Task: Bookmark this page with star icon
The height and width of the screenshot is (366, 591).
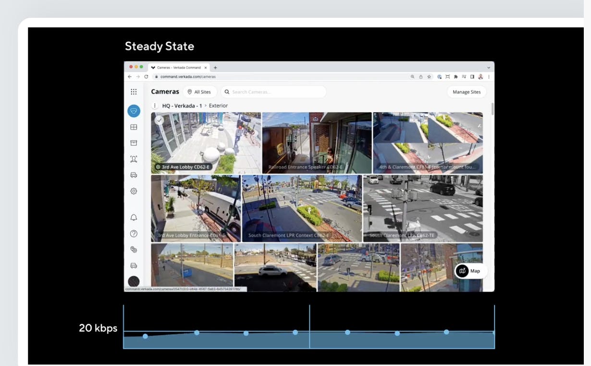Action: click(x=429, y=76)
